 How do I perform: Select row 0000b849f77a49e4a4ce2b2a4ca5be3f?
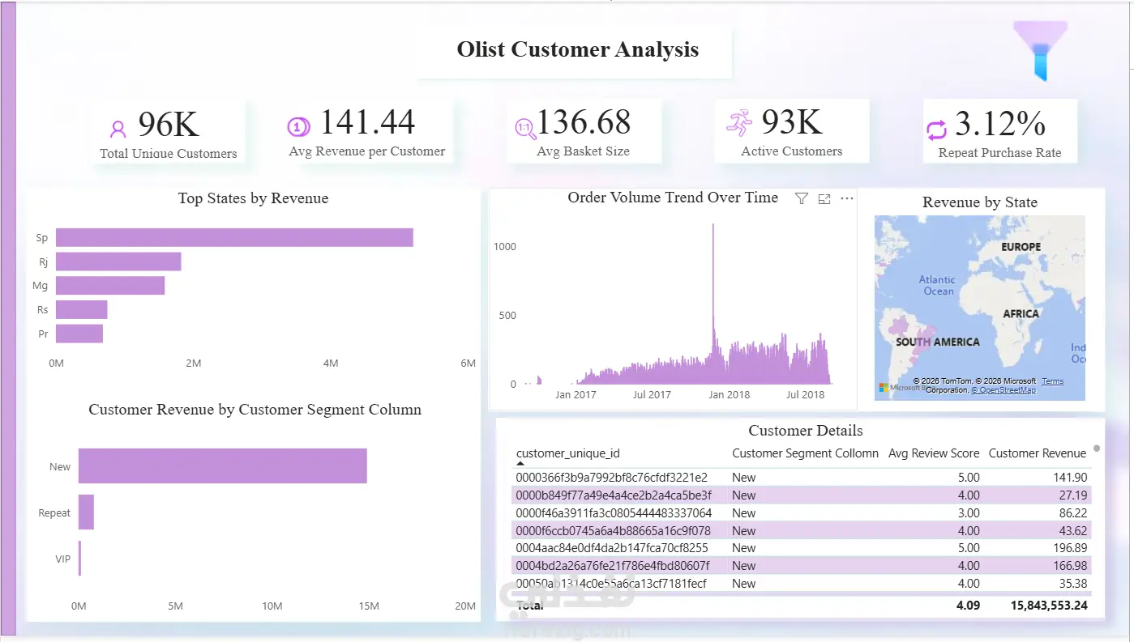(x=801, y=495)
